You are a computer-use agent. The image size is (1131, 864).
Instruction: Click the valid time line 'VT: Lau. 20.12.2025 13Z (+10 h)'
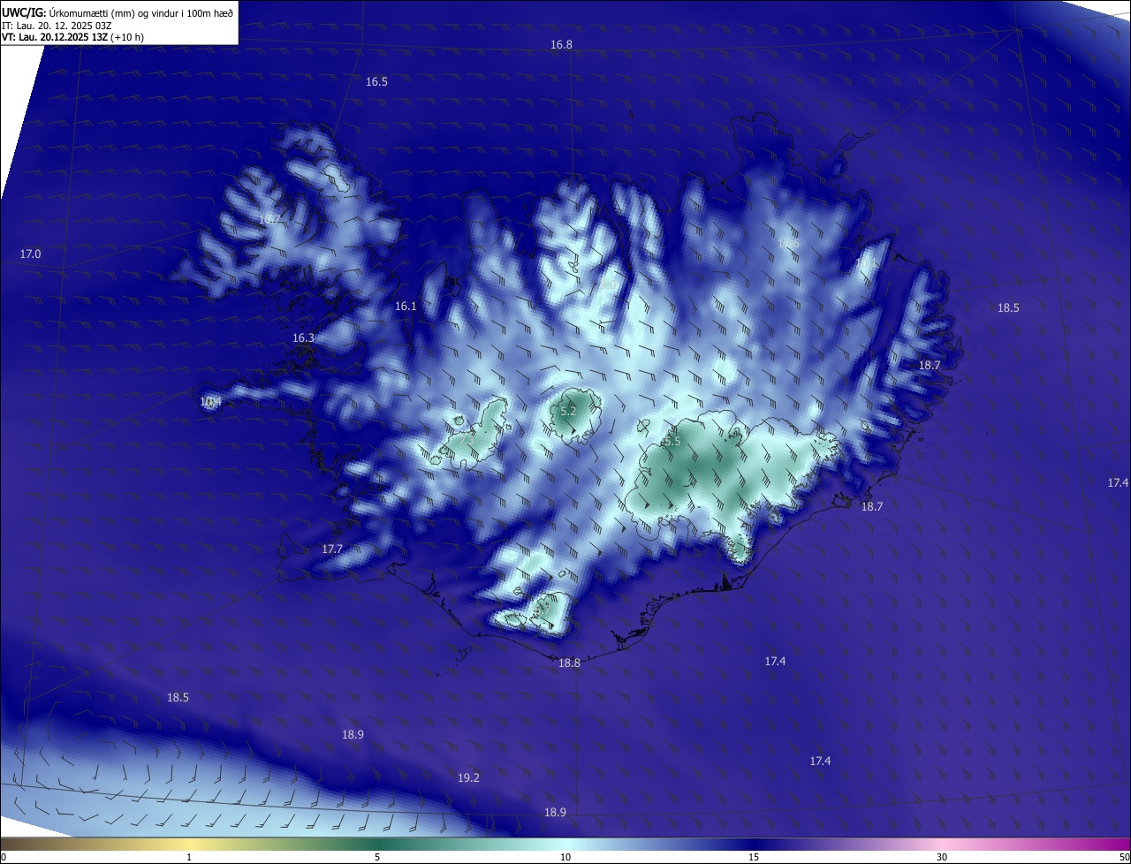click(73, 37)
